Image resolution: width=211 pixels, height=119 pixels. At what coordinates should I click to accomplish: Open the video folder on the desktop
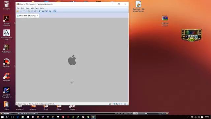pyautogui.click(x=6, y=105)
